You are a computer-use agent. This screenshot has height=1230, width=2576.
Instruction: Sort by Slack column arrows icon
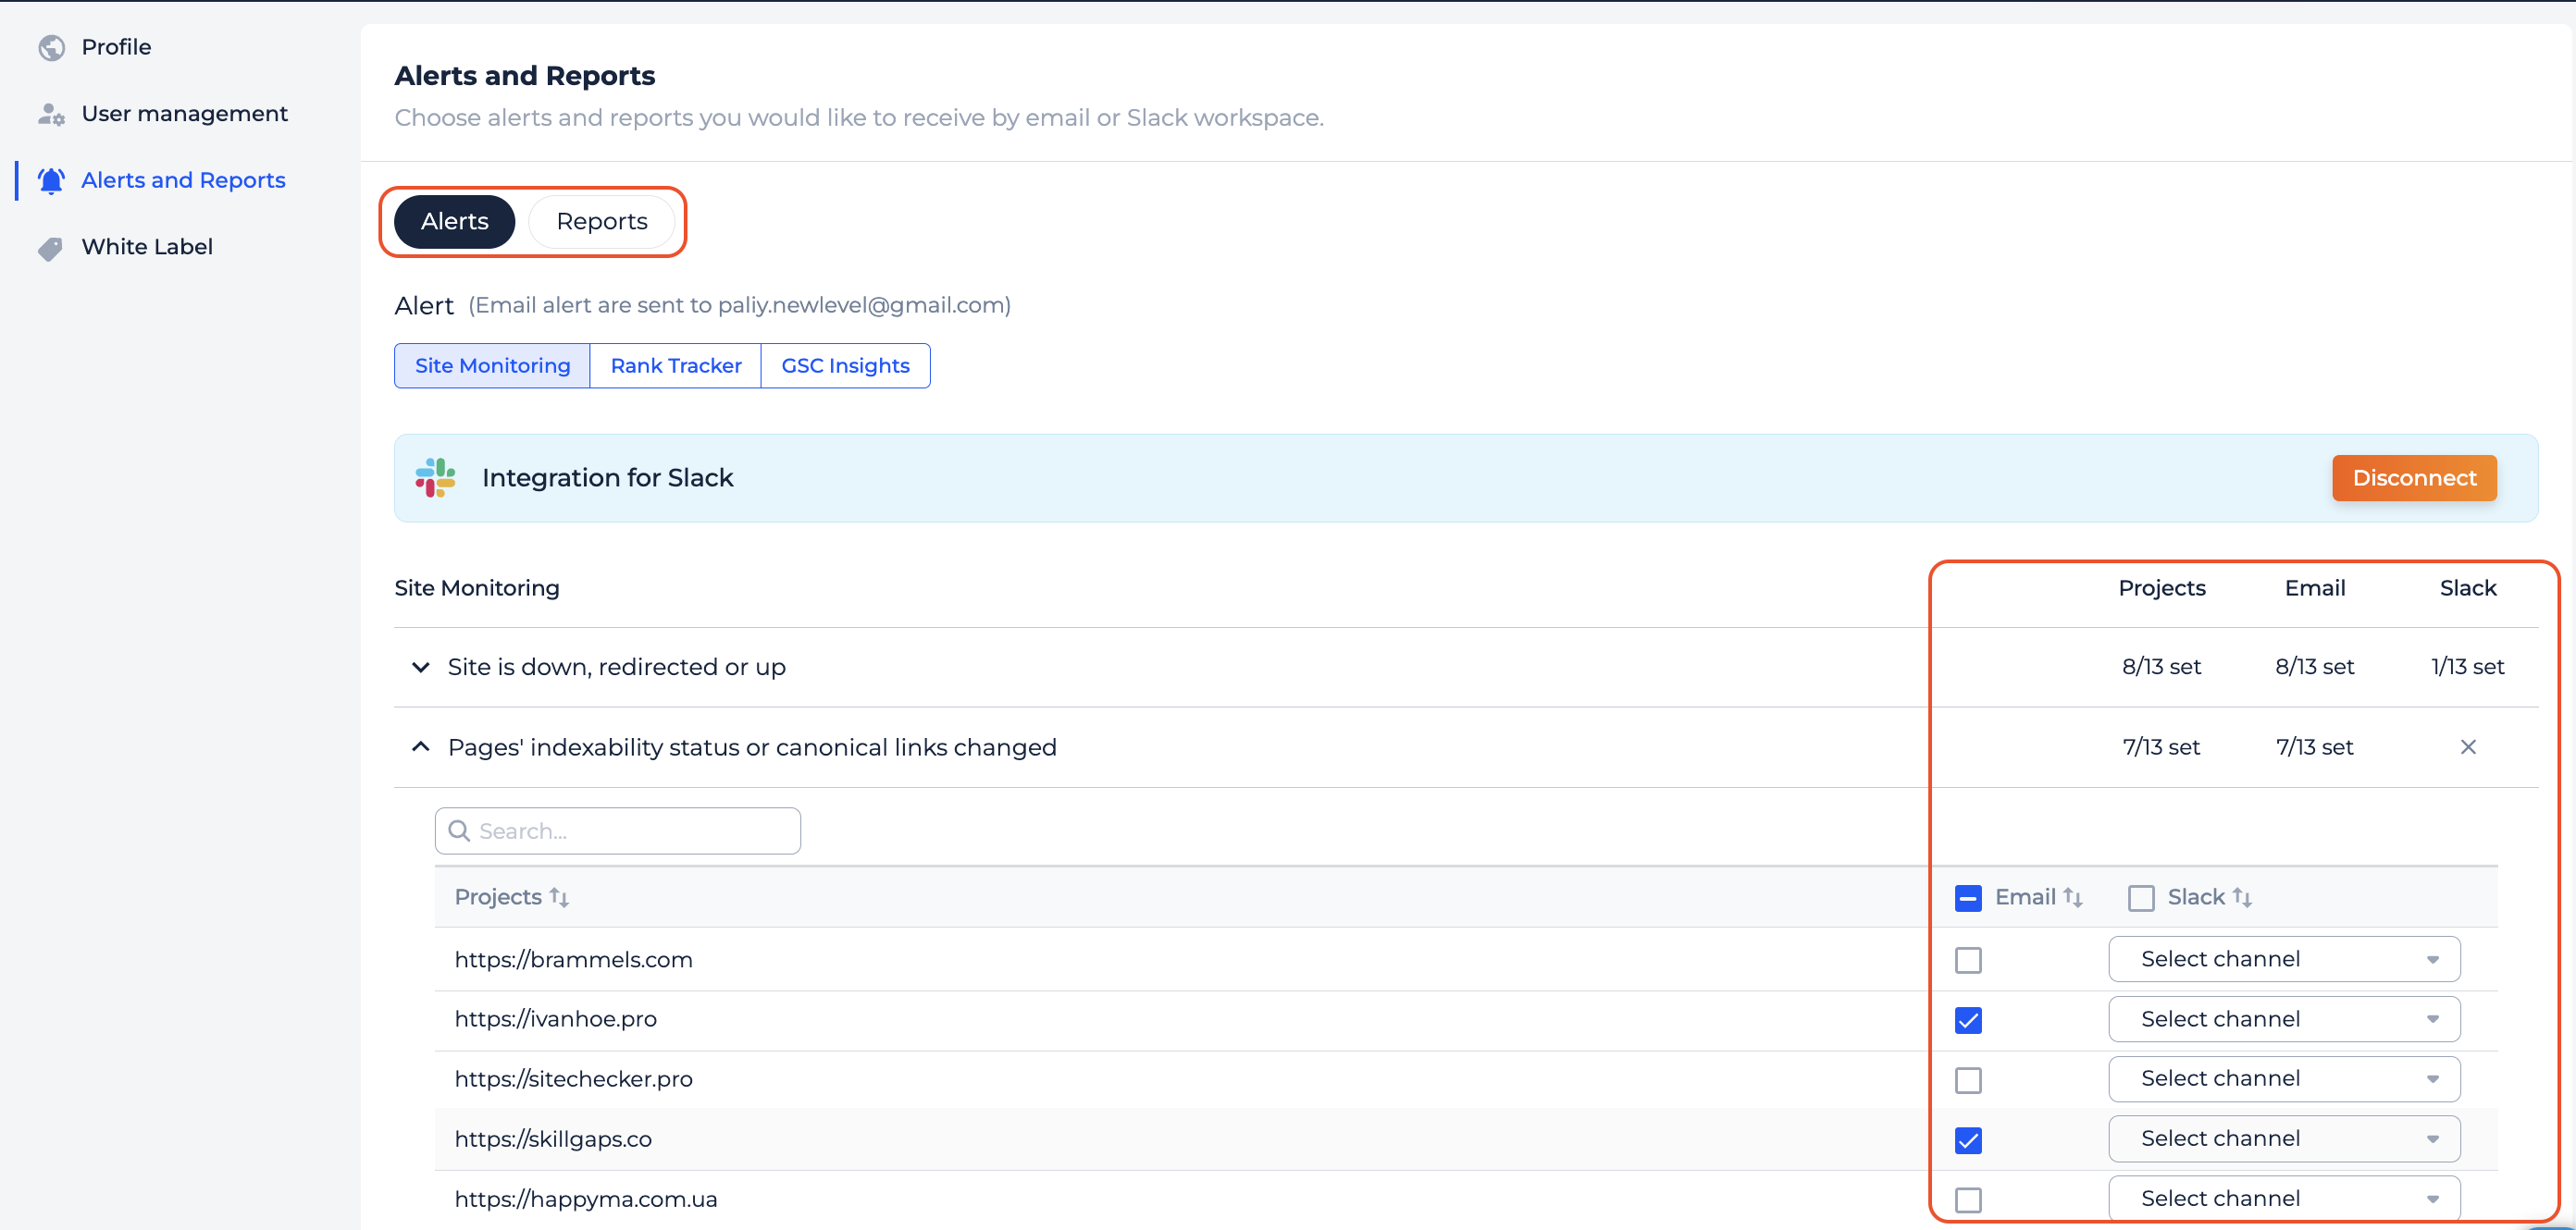pyautogui.click(x=2242, y=897)
